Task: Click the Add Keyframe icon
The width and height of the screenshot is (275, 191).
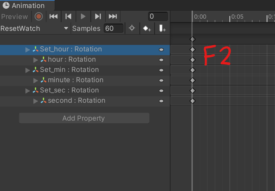Action: tap(147, 28)
